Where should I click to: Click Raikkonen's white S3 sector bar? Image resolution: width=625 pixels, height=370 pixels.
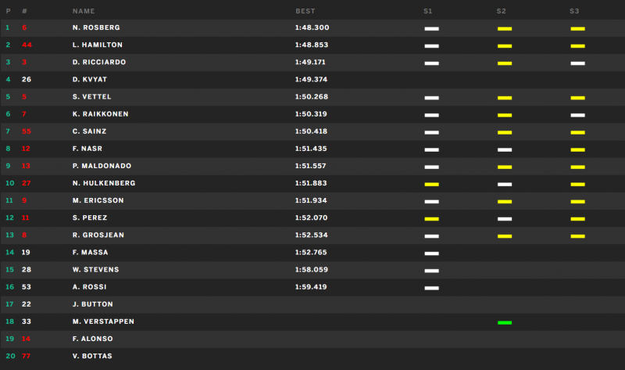(x=577, y=115)
